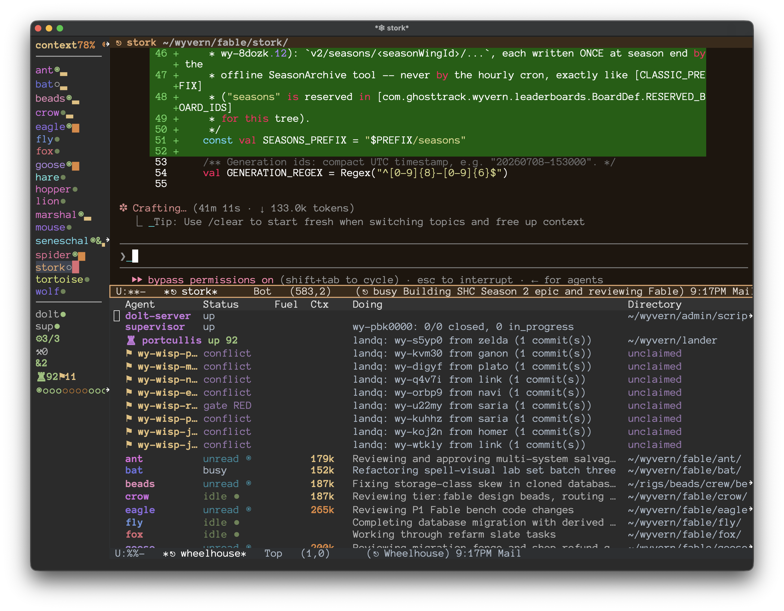Click the wheelhouse buffer name in mode line
This screenshot has height=611, width=784.
pyautogui.click(x=213, y=554)
